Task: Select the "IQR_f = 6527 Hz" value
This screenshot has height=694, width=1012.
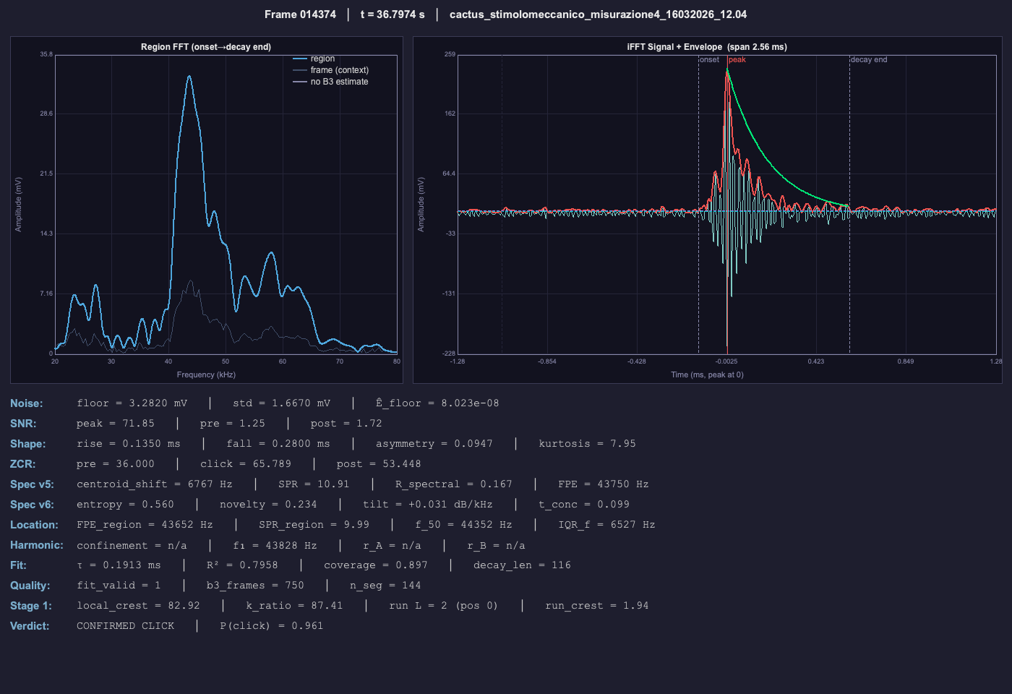Action: pos(606,525)
